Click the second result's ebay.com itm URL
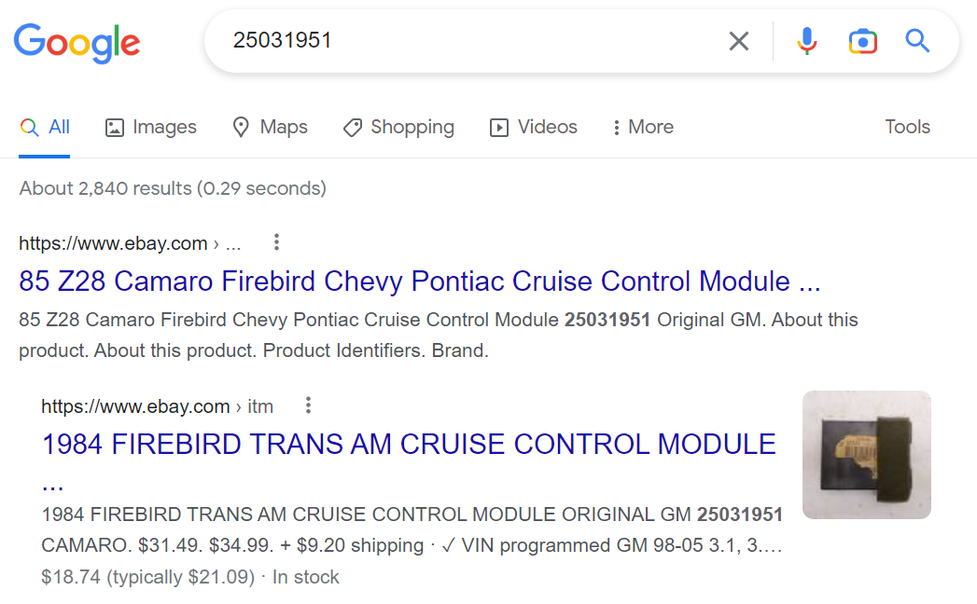The width and height of the screenshot is (977, 604). (157, 406)
